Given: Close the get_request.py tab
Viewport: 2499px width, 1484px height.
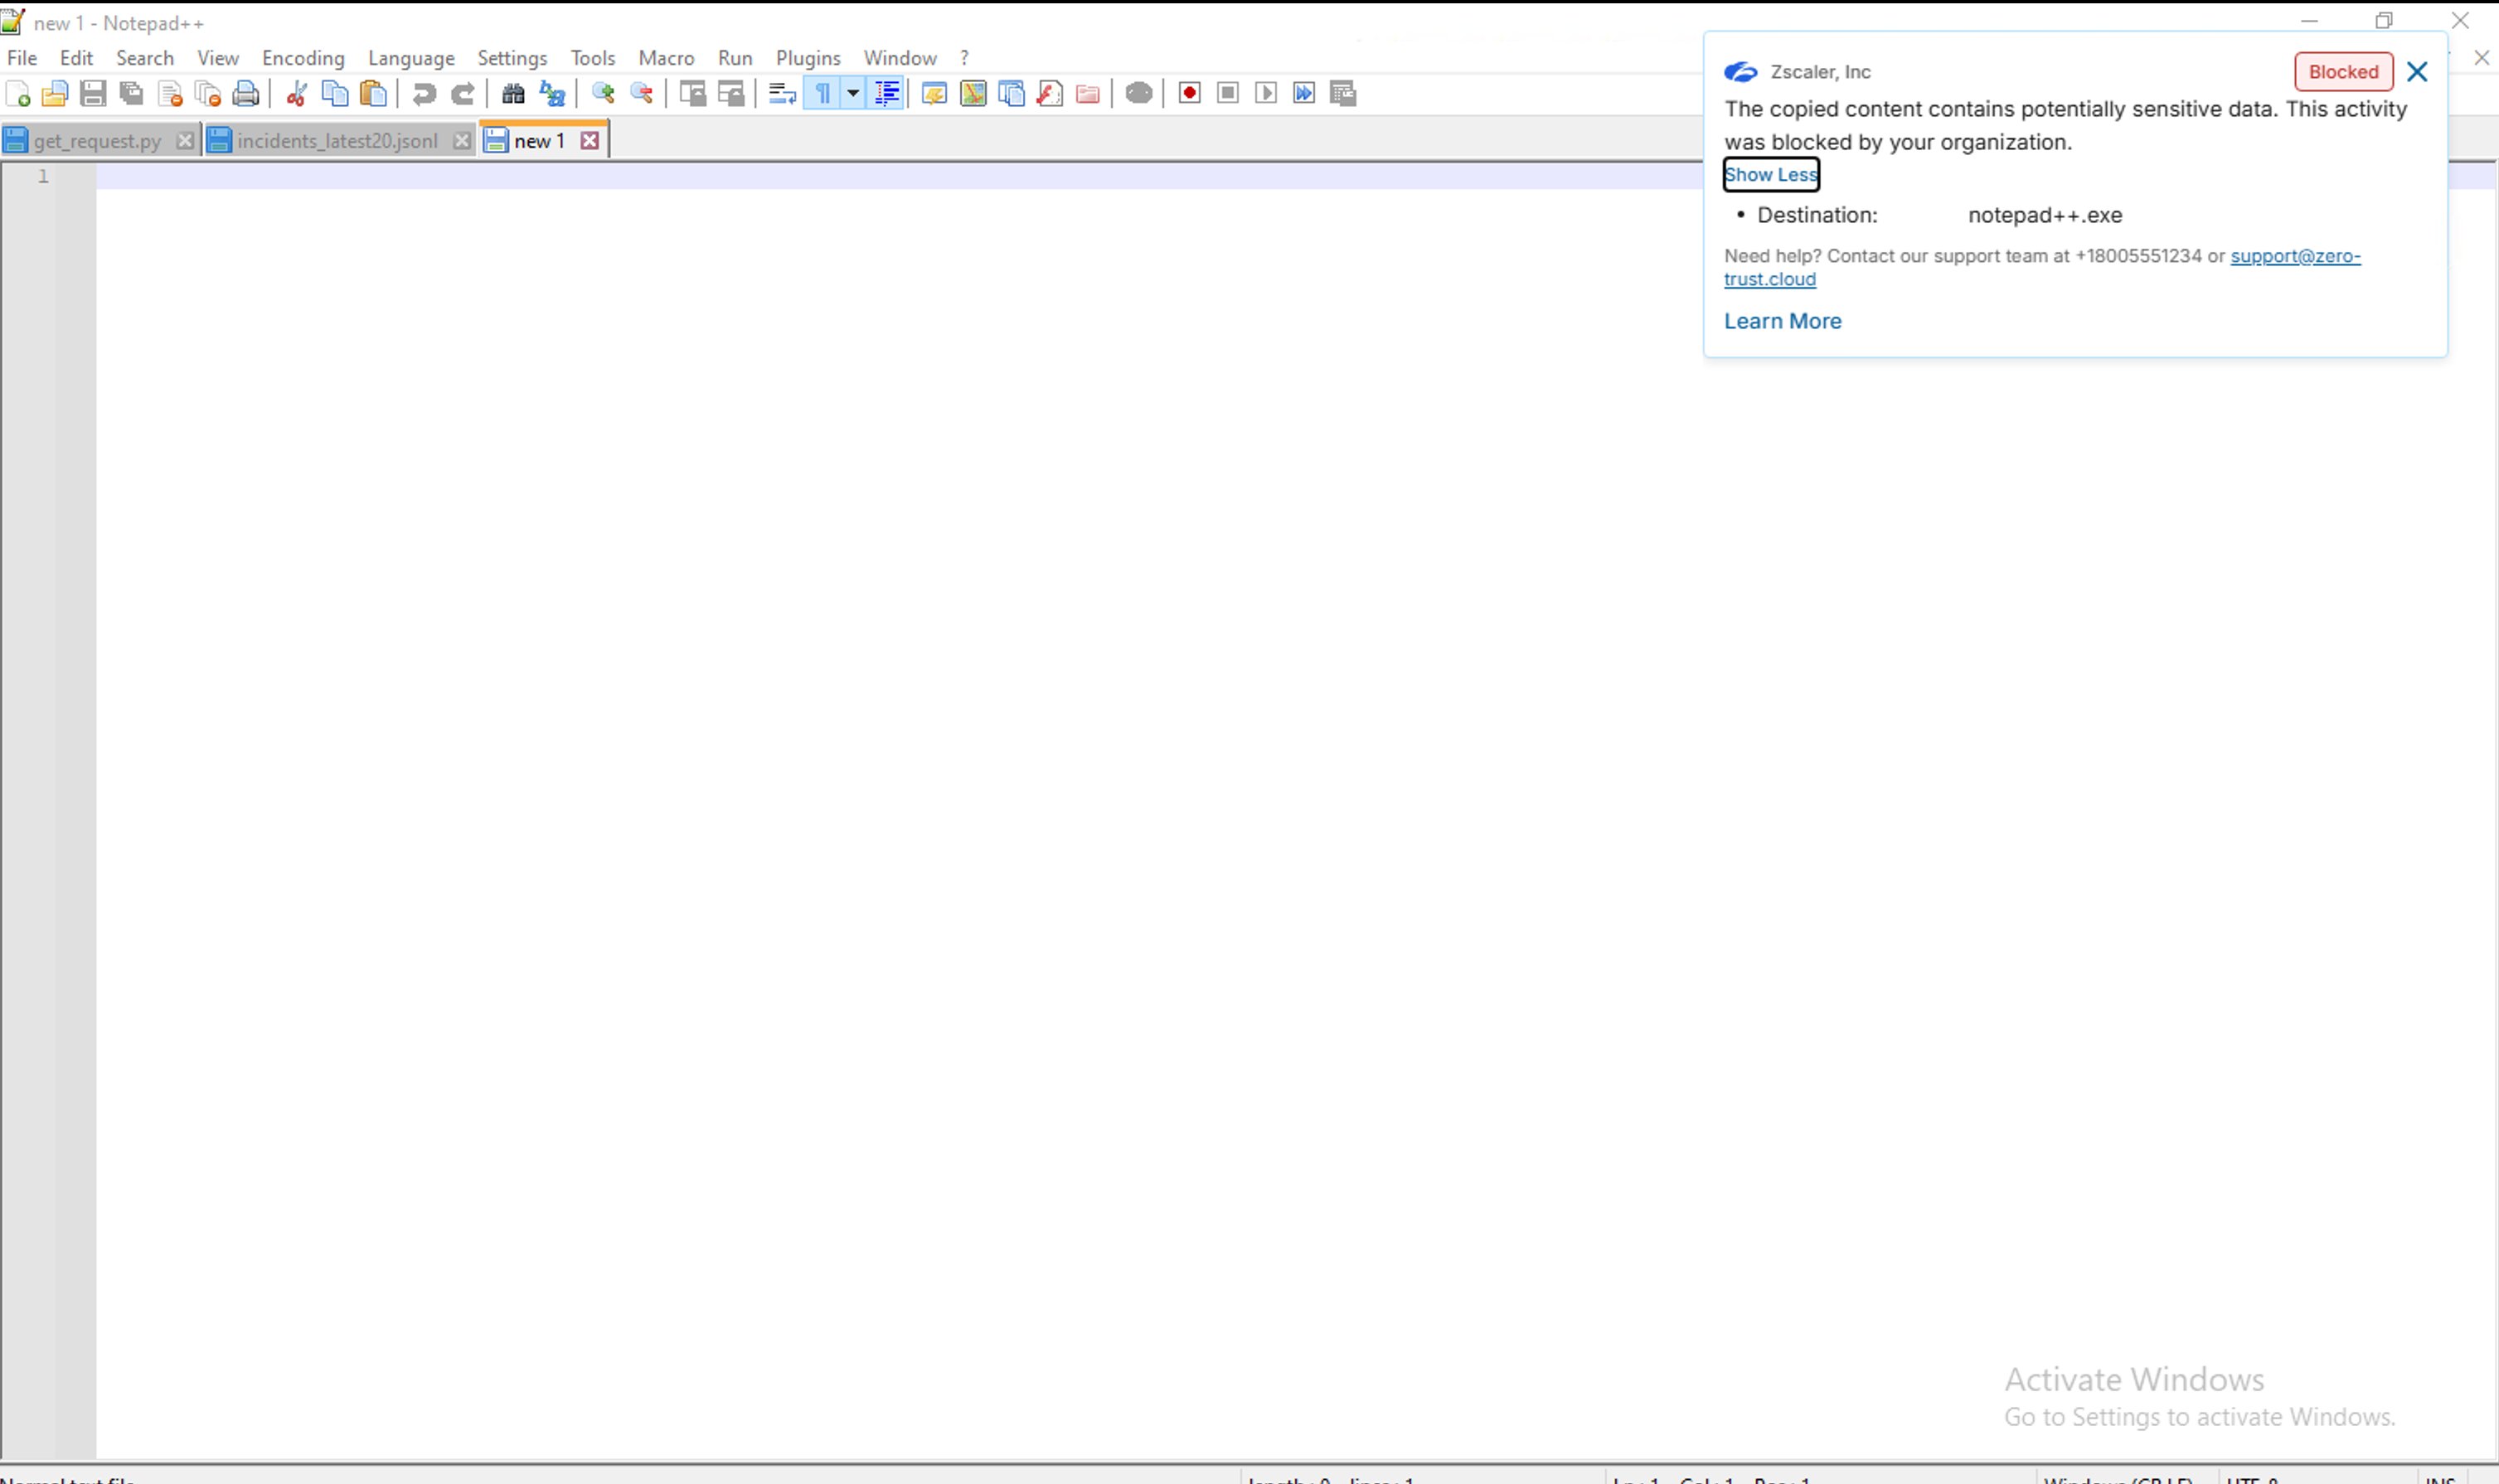Looking at the screenshot, I should point(185,141).
